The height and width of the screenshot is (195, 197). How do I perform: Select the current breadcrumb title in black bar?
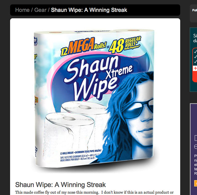click(89, 10)
